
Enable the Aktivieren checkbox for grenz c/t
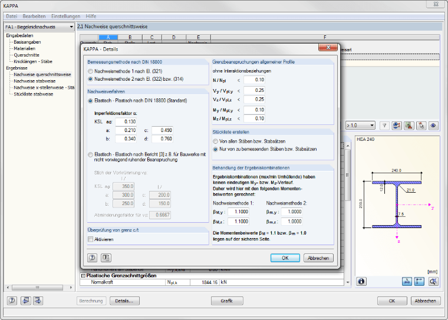click(91, 239)
